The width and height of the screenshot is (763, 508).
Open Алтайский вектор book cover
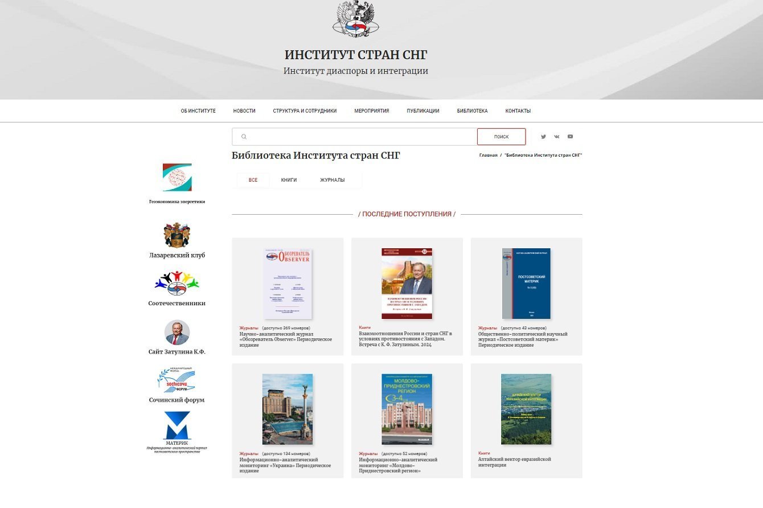click(526, 409)
